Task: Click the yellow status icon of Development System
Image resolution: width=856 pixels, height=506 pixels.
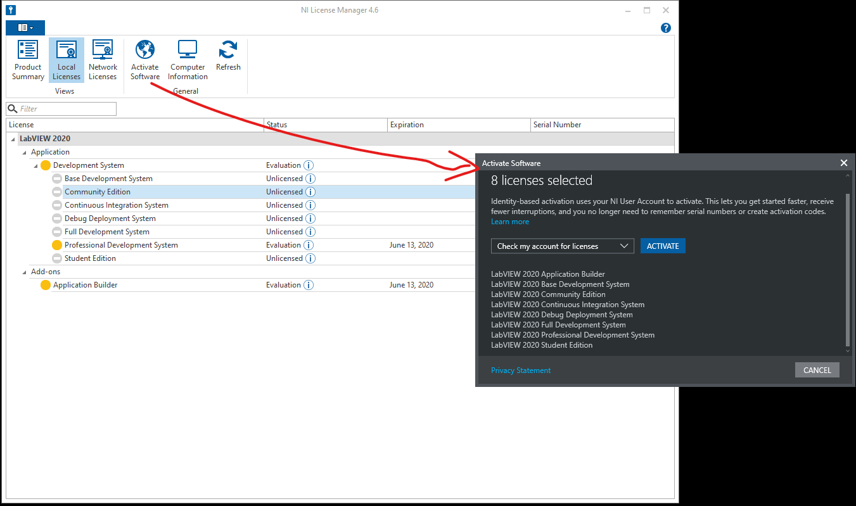Action: click(x=46, y=165)
